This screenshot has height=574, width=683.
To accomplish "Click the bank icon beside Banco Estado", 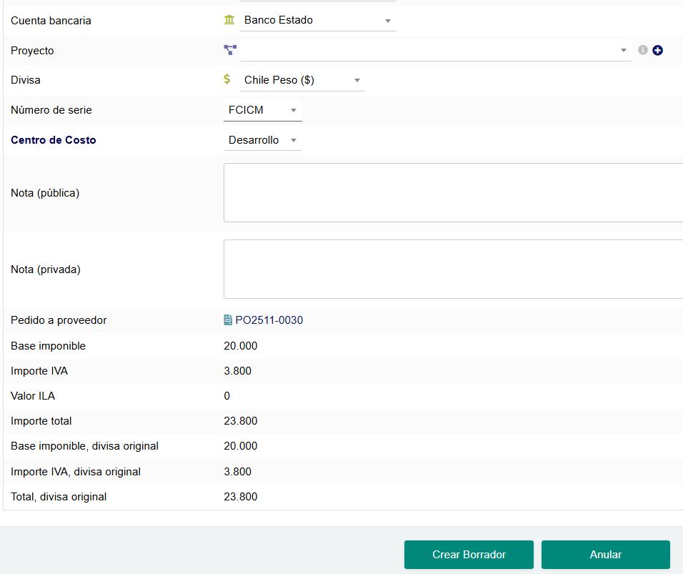I will tap(229, 20).
